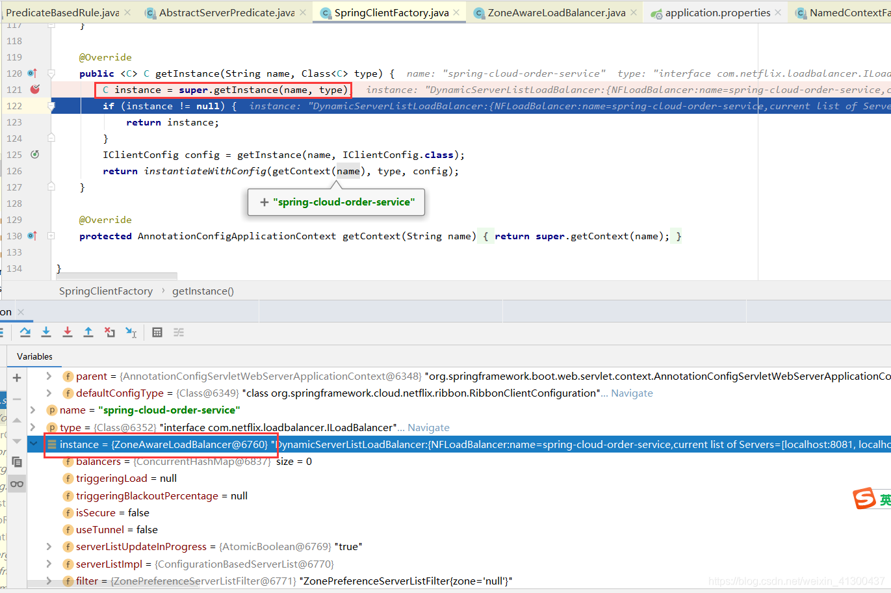Viewport: 891px width, 593px height.
Task: Click 'return instance;' on line 123
Action: pyautogui.click(x=173, y=122)
